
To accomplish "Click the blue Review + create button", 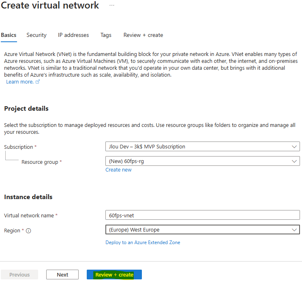I will (114, 275).
